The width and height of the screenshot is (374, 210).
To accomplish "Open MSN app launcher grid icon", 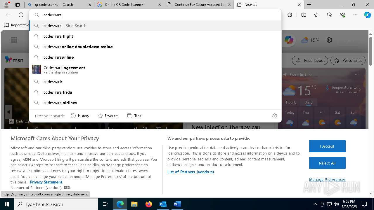I will click(14, 40).
